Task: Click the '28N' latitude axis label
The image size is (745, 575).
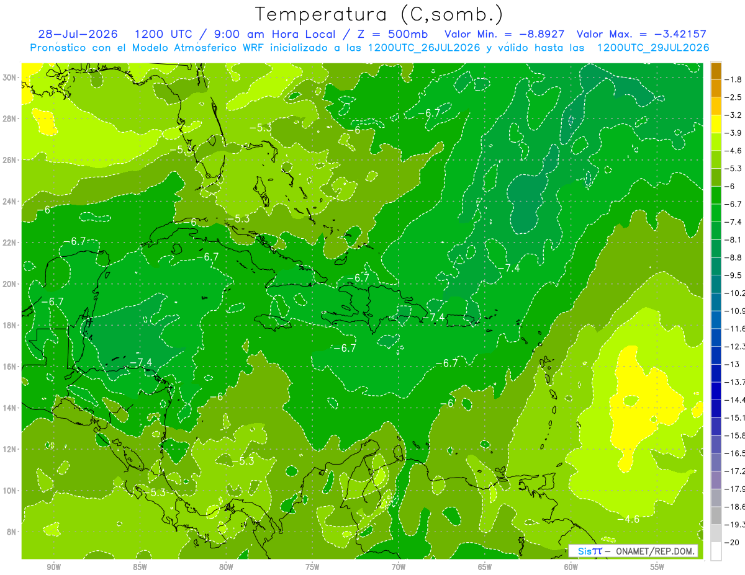Action: (9, 118)
